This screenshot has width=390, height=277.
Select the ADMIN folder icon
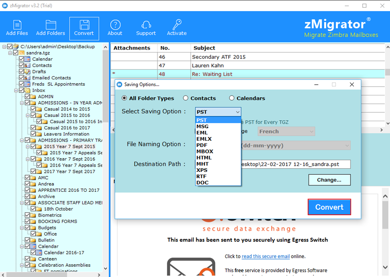(33, 96)
